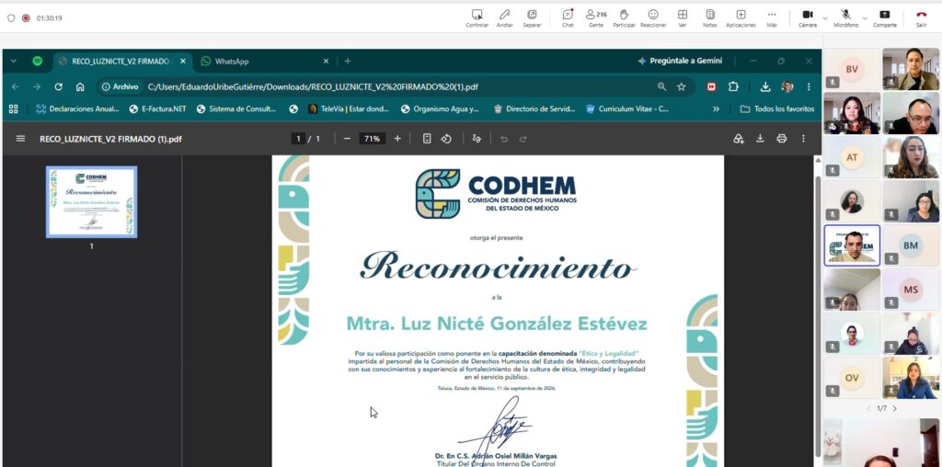Open the Extensions puzzle icon
The width and height of the screenshot is (942, 467).
coord(733,86)
